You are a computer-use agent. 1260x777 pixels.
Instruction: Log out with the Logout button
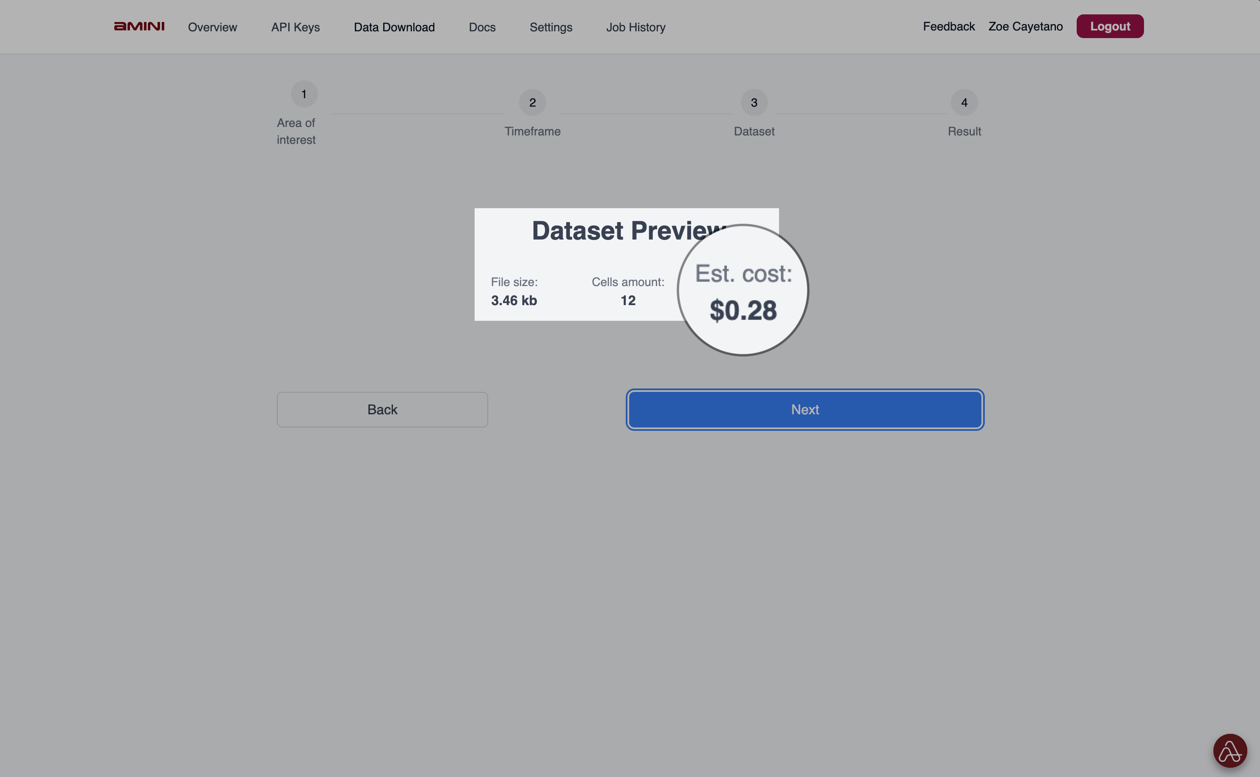pyautogui.click(x=1110, y=26)
